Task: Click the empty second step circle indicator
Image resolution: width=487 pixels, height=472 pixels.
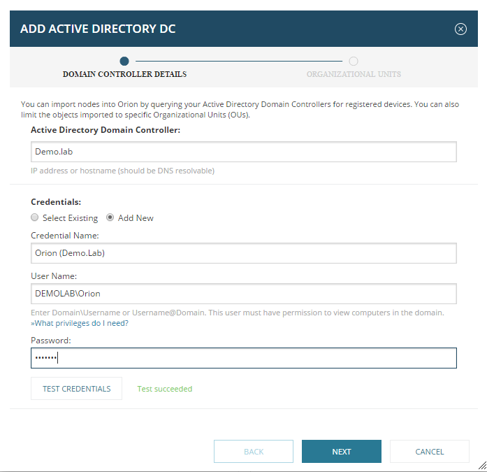Action: tap(354, 61)
